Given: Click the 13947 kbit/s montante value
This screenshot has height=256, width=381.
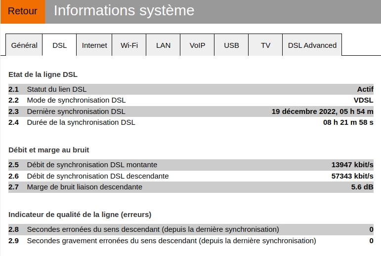Looking at the screenshot, I should click(352, 165).
